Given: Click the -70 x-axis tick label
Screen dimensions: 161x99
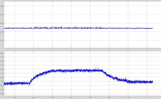Looking at the screenshot, I should [x=15, y=98].
